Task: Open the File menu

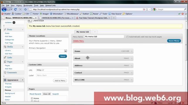Action: (3, 6)
